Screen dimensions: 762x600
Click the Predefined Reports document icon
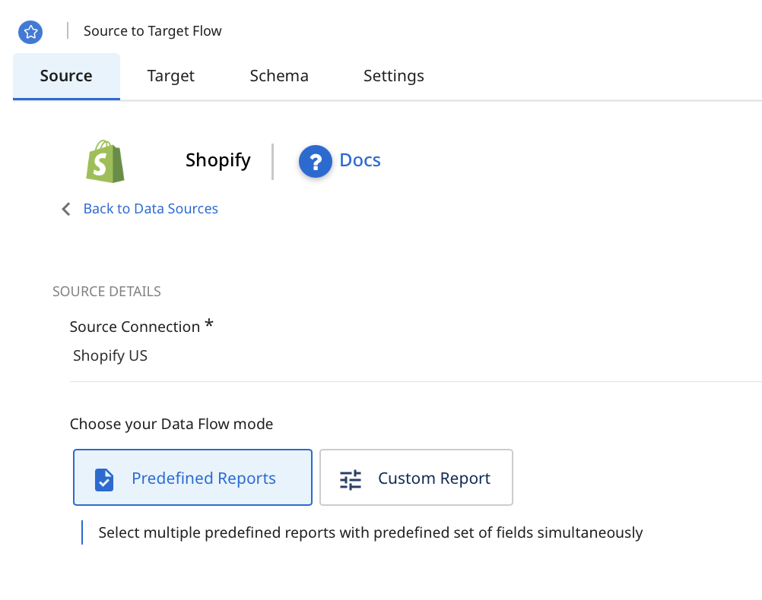pyautogui.click(x=104, y=479)
